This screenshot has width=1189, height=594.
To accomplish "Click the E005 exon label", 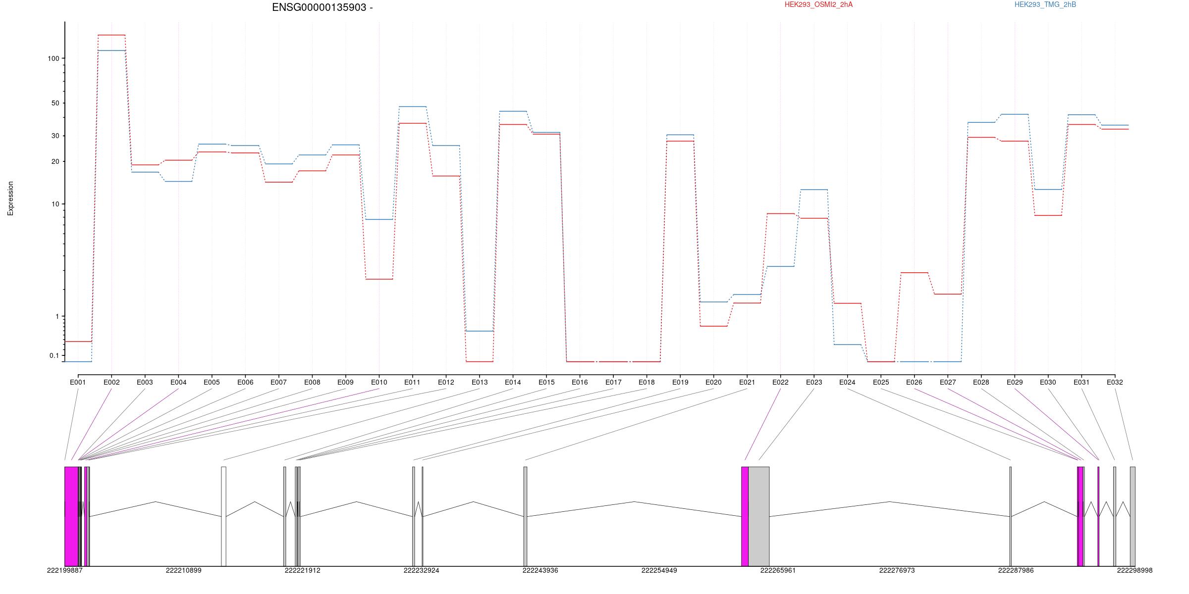I will click(212, 382).
